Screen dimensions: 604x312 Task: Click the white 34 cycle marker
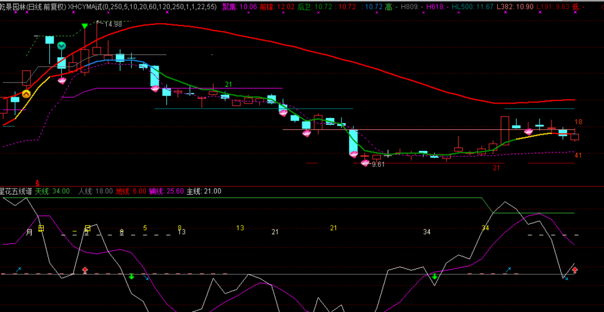click(x=427, y=232)
